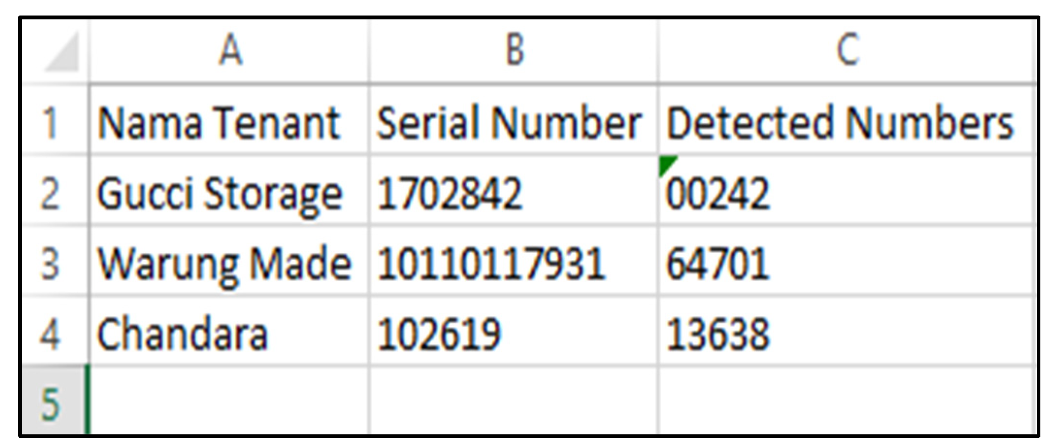Select column B header
This screenshot has width=1052, height=446.
point(514,50)
